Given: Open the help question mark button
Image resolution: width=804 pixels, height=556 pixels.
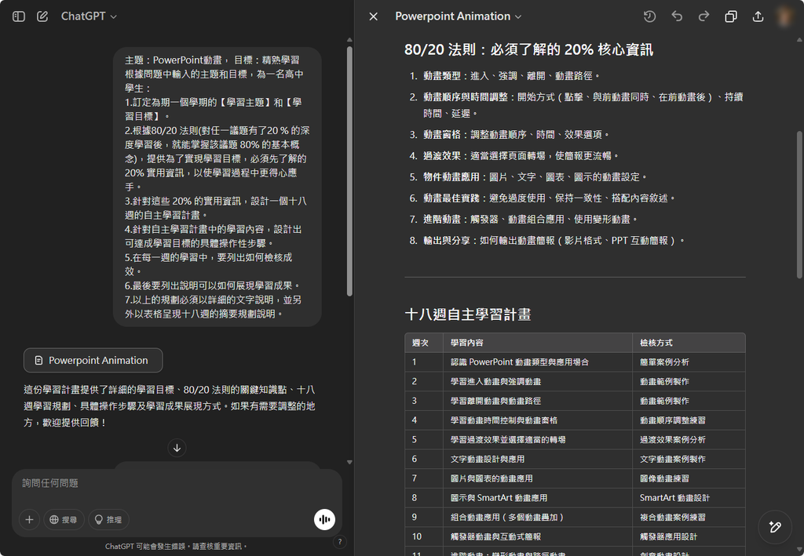Looking at the screenshot, I should click(x=339, y=542).
